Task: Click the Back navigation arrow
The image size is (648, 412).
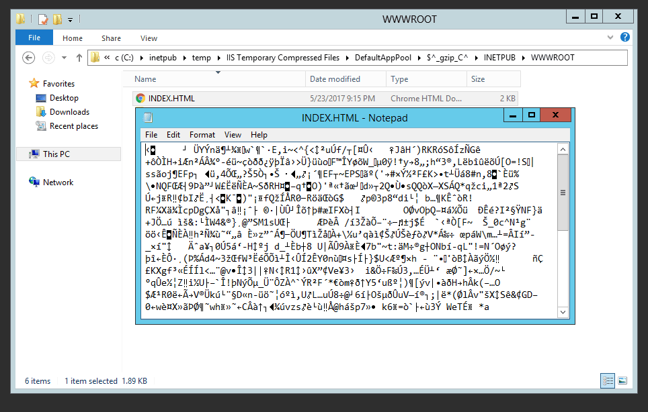Action: click(x=29, y=58)
